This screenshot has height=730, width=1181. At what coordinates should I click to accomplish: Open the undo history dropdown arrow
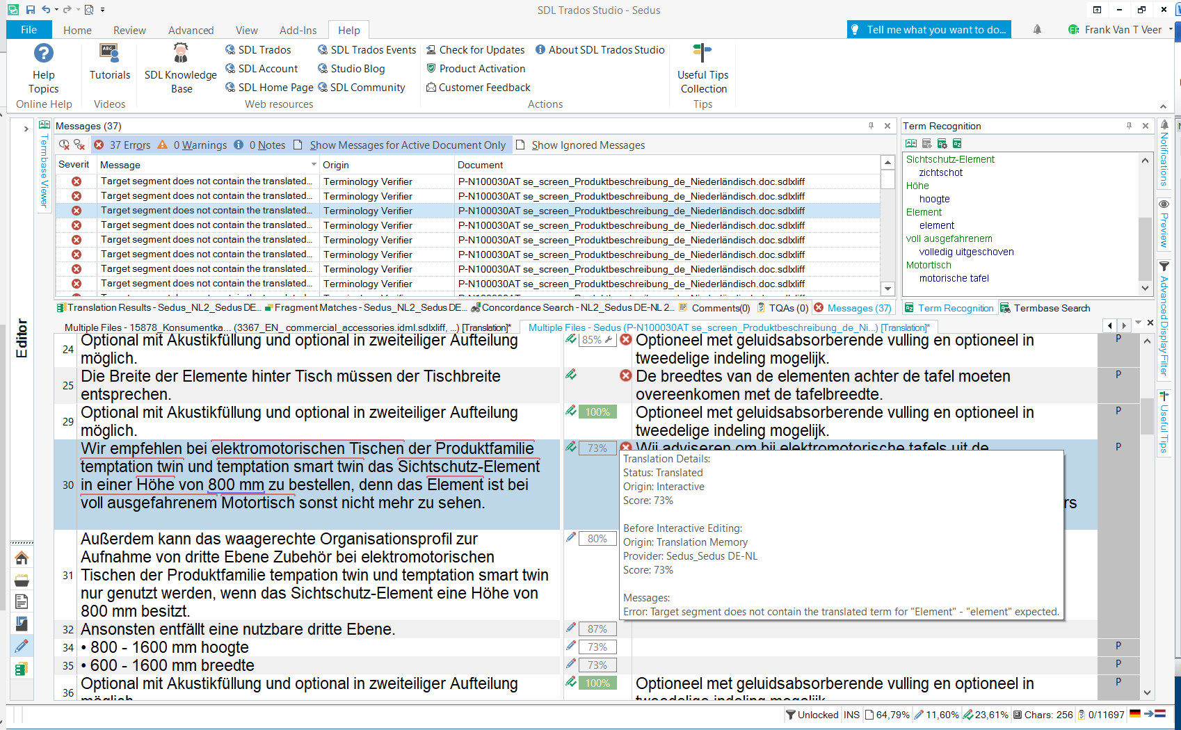[56, 10]
